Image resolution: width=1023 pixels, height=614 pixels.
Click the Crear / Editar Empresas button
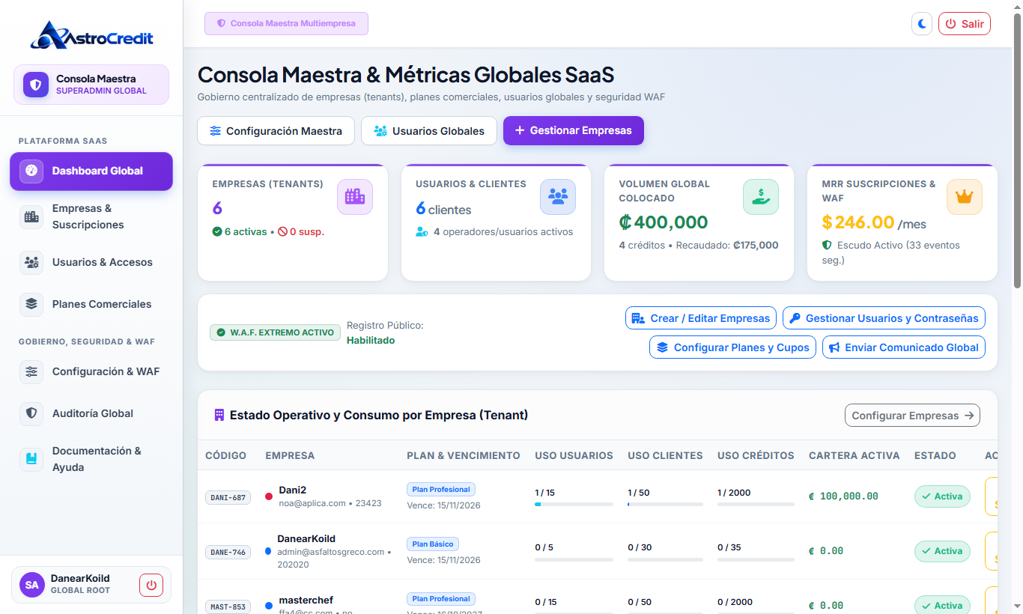701,318
